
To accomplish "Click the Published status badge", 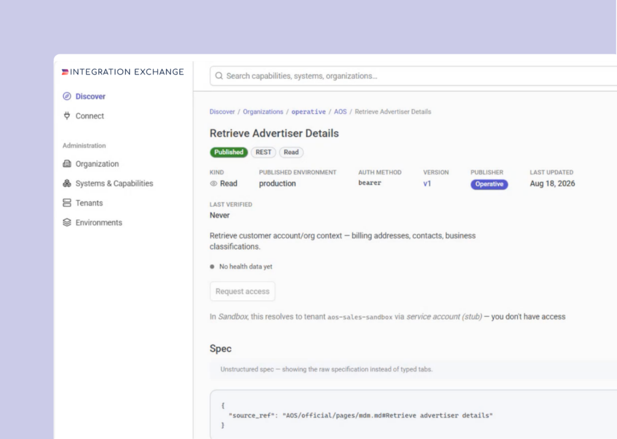I will 228,152.
